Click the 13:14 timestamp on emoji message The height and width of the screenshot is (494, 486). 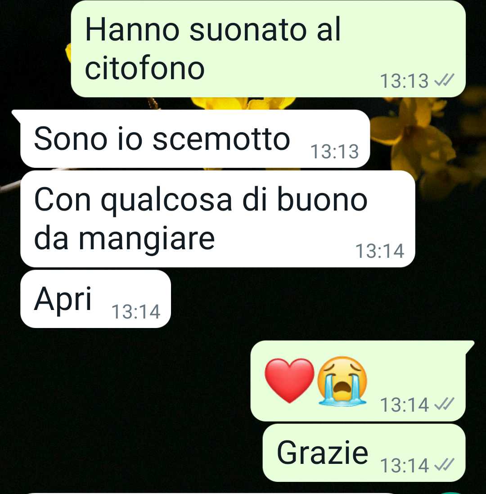click(x=405, y=405)
